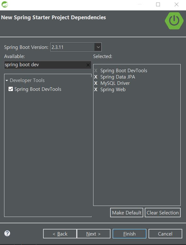This screenshot has width=186, height=245.
Task: Remove Spring Data JPA from Selected list
Action: [96, 77]
